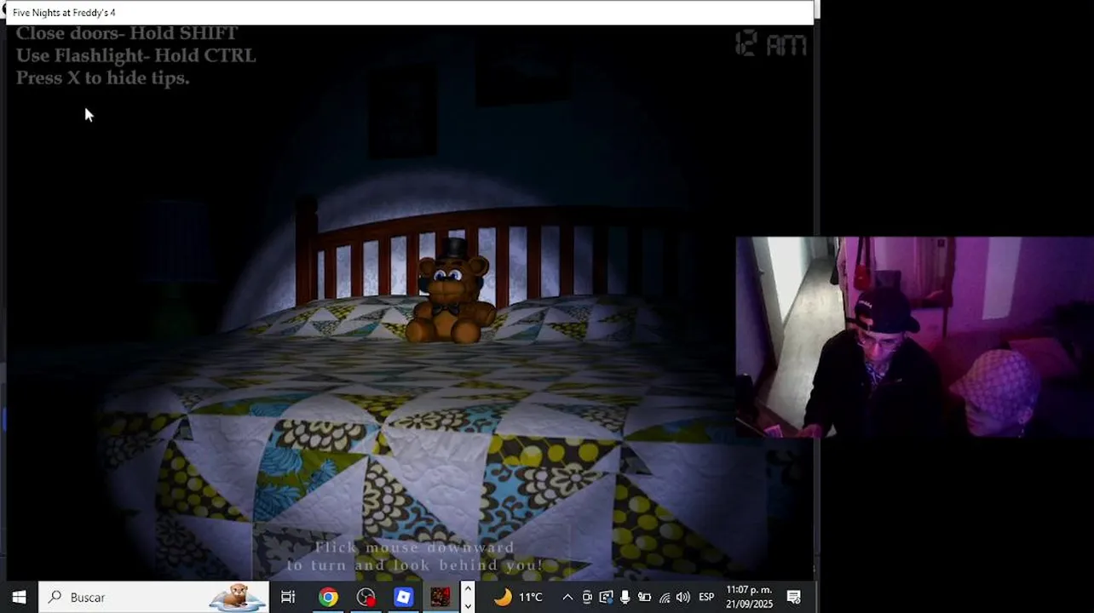The width and height of the screenshot is (1094, 613).
Task: Click the Freddy plush on the bed
Action: coord(451,291)
